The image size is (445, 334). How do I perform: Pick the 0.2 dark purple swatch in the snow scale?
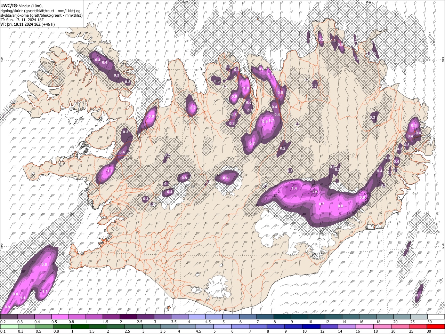tap(9, 317)
